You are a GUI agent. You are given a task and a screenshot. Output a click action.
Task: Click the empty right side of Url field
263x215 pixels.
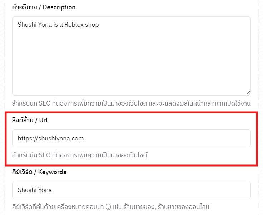(x=197, y=138)
